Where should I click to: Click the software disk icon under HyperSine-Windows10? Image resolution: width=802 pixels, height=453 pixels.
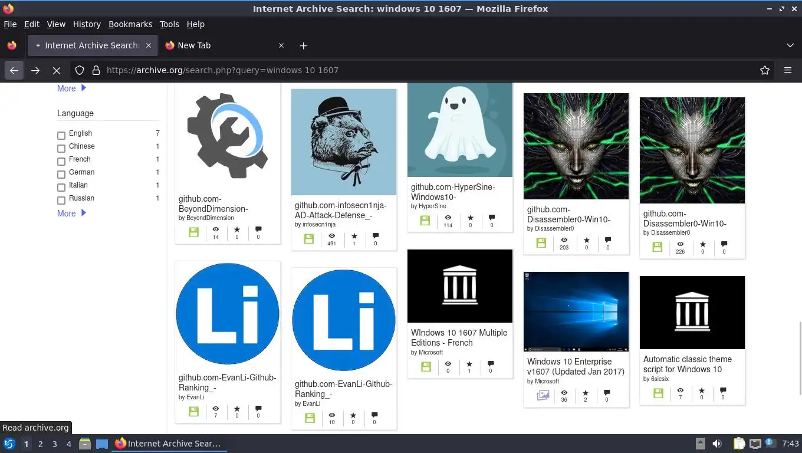425,221
